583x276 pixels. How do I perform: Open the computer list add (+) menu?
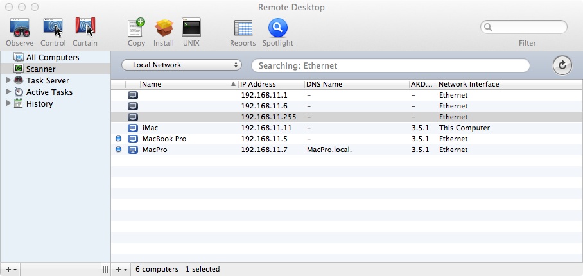[121, 270]
